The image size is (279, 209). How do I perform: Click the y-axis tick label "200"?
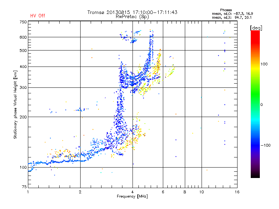point(23,117)
